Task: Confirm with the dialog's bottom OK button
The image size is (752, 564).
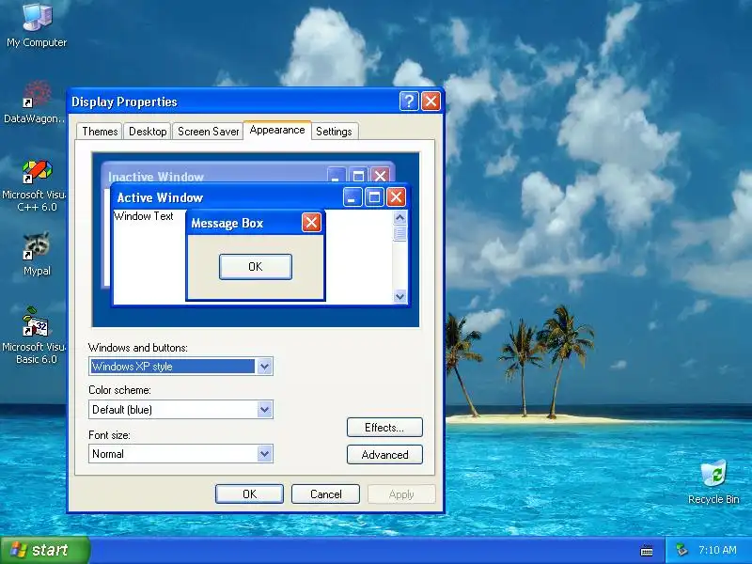Action: (249, 494)
